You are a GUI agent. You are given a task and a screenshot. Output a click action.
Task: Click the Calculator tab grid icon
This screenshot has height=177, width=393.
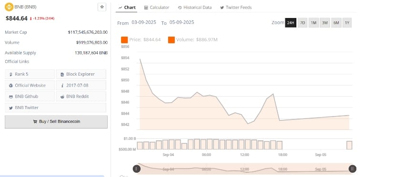146,8
